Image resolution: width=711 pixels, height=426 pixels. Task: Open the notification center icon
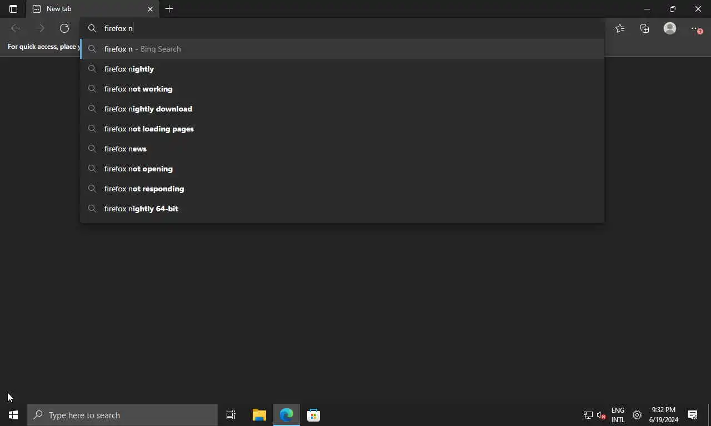[693, 415]
